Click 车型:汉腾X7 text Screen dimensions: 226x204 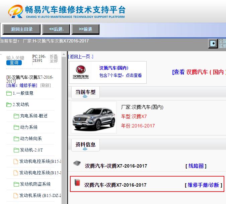(x=134, y=116)
